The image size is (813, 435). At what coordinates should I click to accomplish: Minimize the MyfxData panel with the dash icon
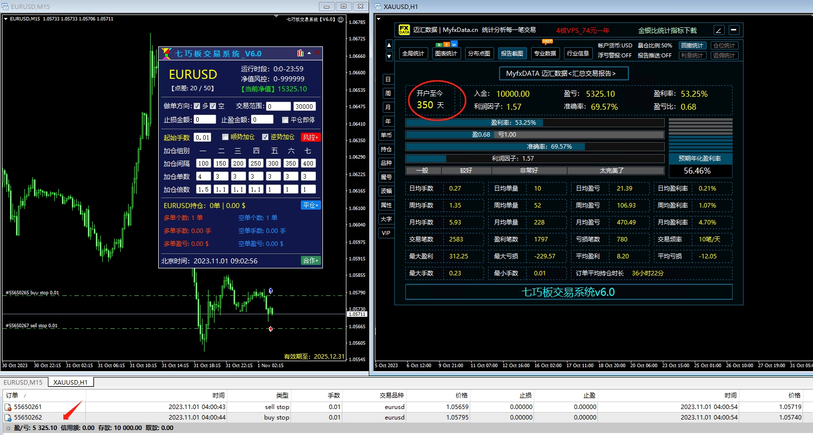[734, 30]
